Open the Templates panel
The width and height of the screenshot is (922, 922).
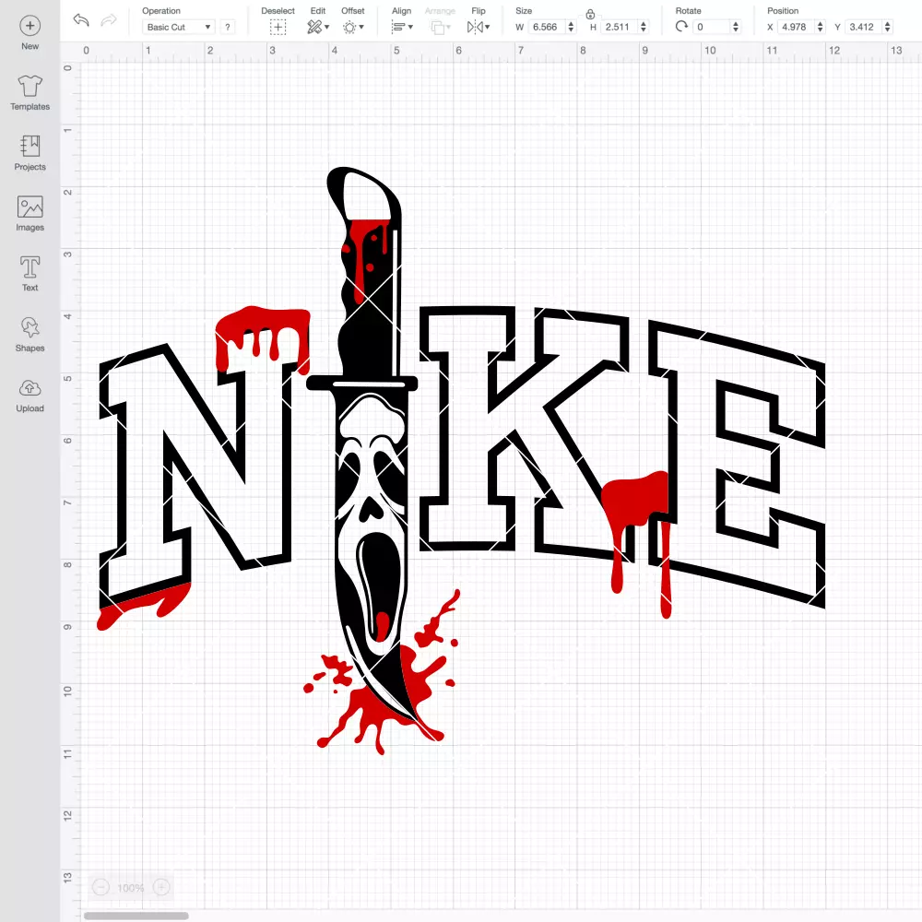[x=30, y=93]
